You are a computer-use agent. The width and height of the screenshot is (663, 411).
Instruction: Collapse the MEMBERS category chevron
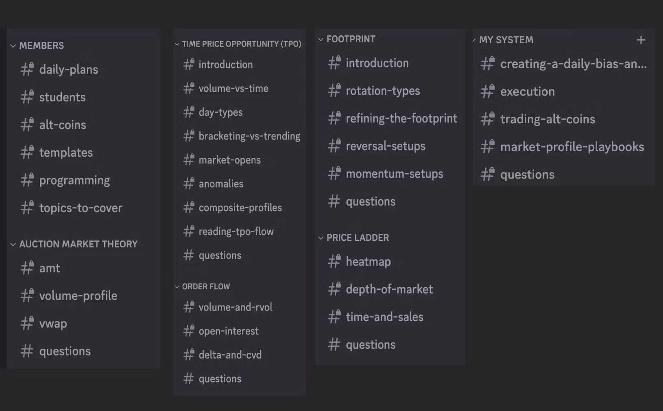tap(13, 46)
